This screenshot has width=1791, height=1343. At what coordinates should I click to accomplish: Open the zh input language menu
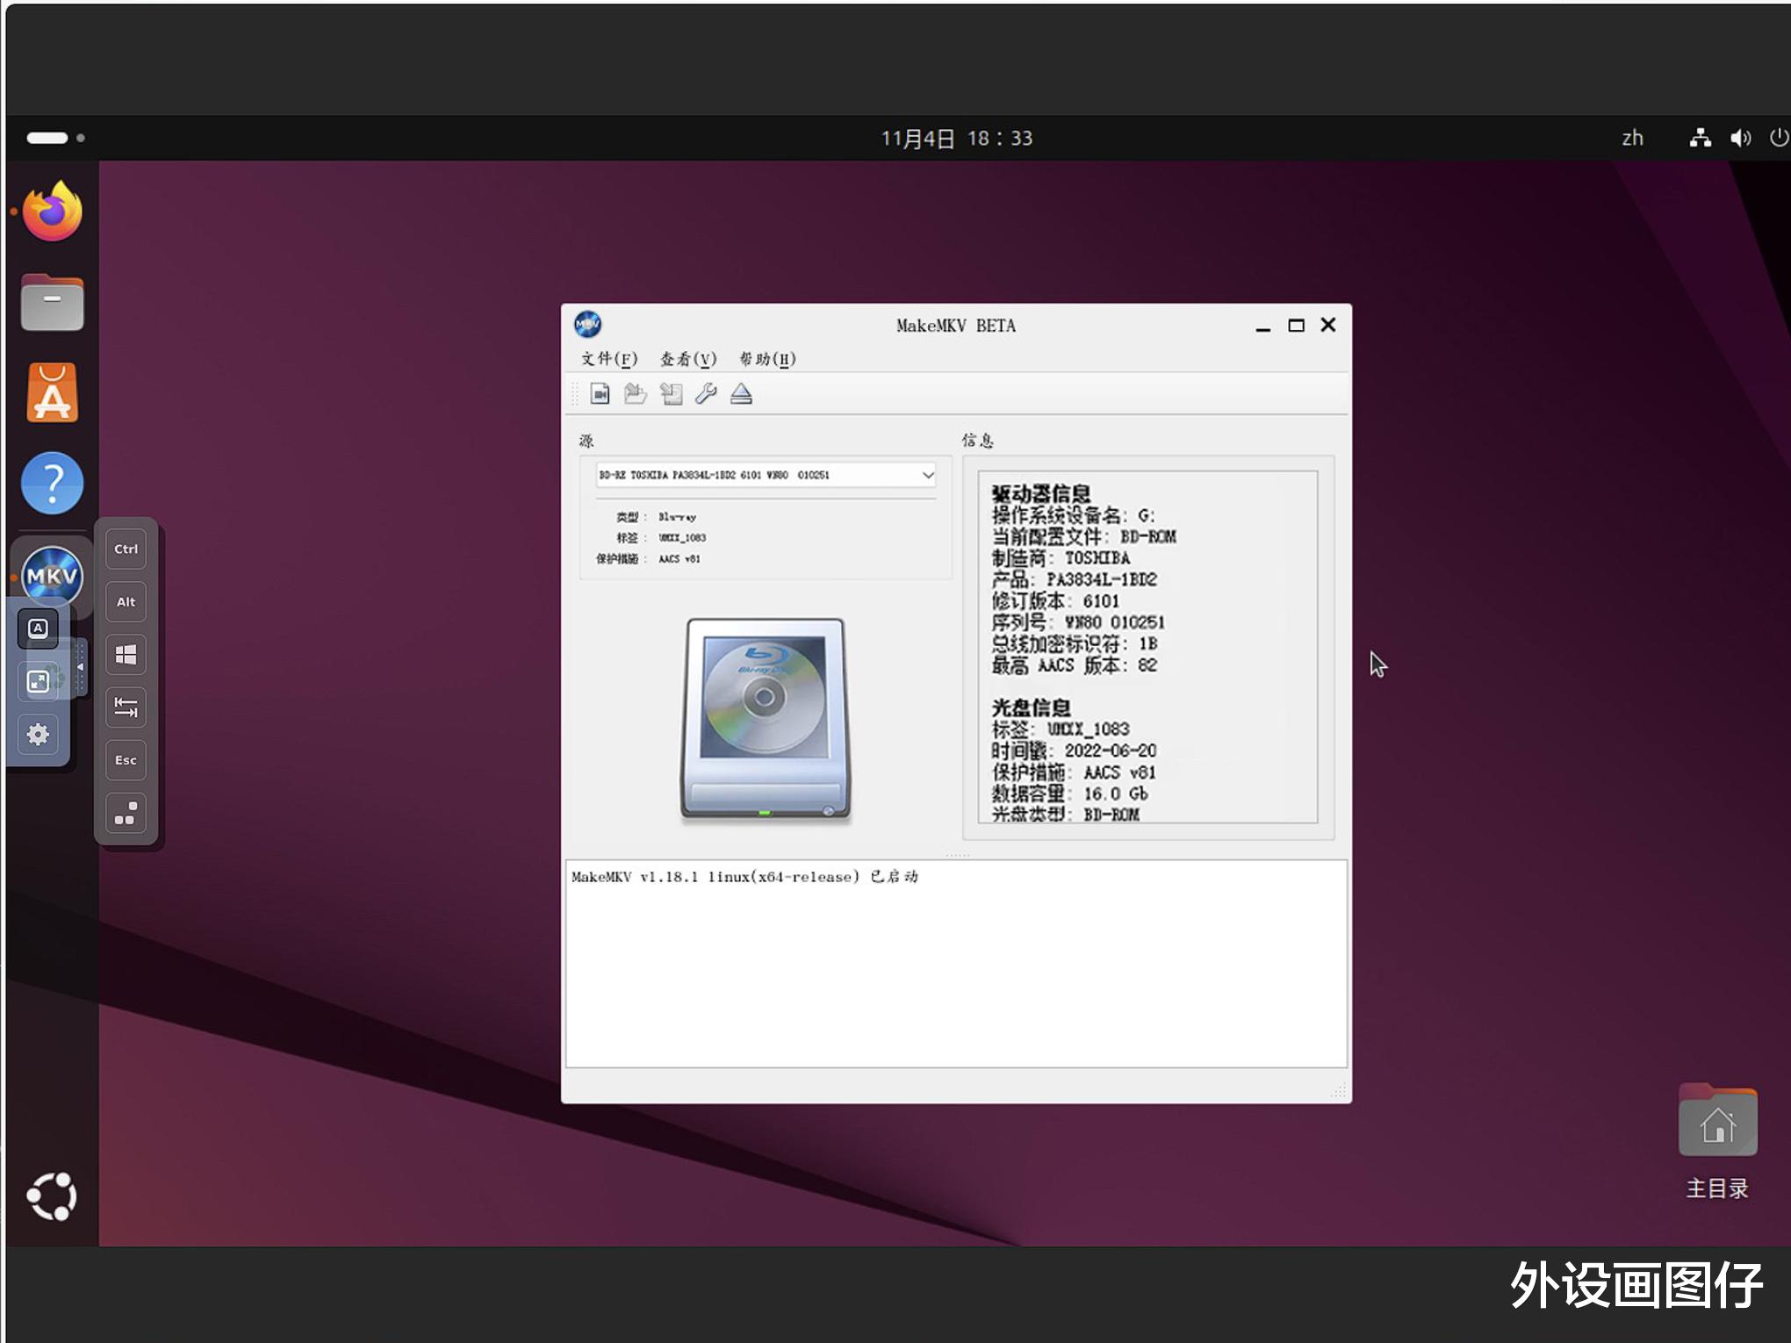pyautogui.click(x=1632, y=138)
